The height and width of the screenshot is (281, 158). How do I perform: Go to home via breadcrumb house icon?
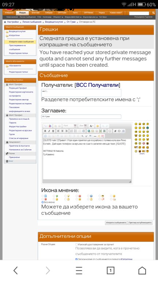[5, 22]
